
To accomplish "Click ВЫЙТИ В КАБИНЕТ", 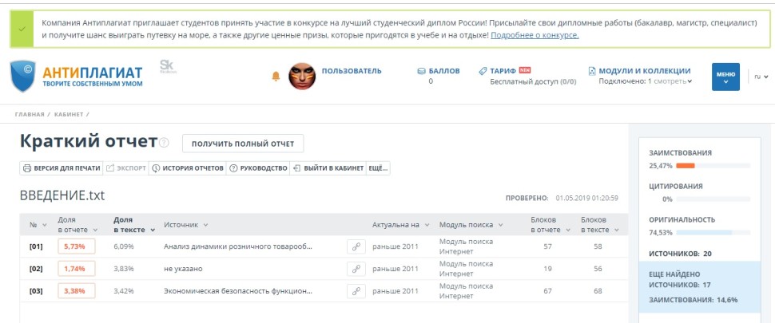I will point(328,168).
